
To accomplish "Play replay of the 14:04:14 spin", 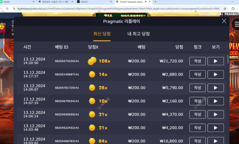I will [216, 115].
